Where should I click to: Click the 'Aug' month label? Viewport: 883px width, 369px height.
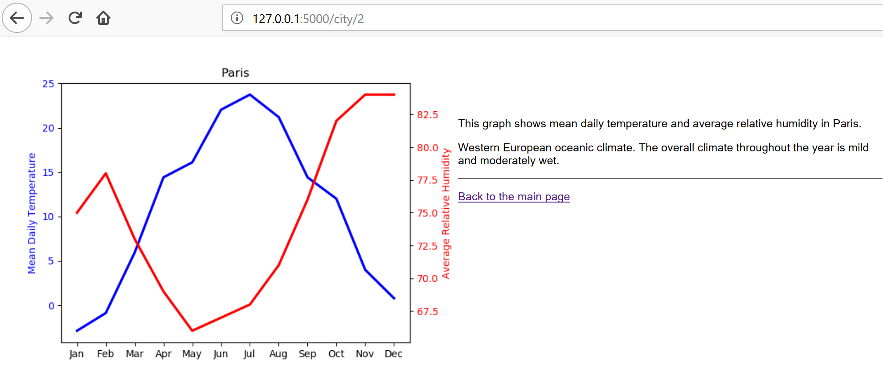278,354
